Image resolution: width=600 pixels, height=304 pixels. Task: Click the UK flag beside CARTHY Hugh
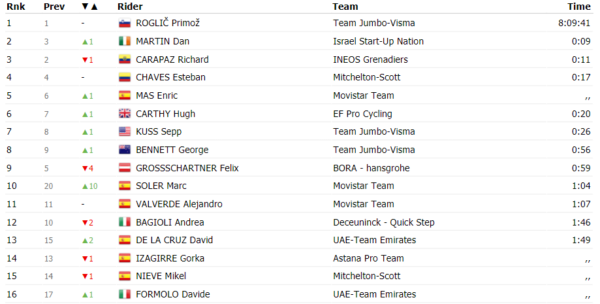[x=125, y=114]
